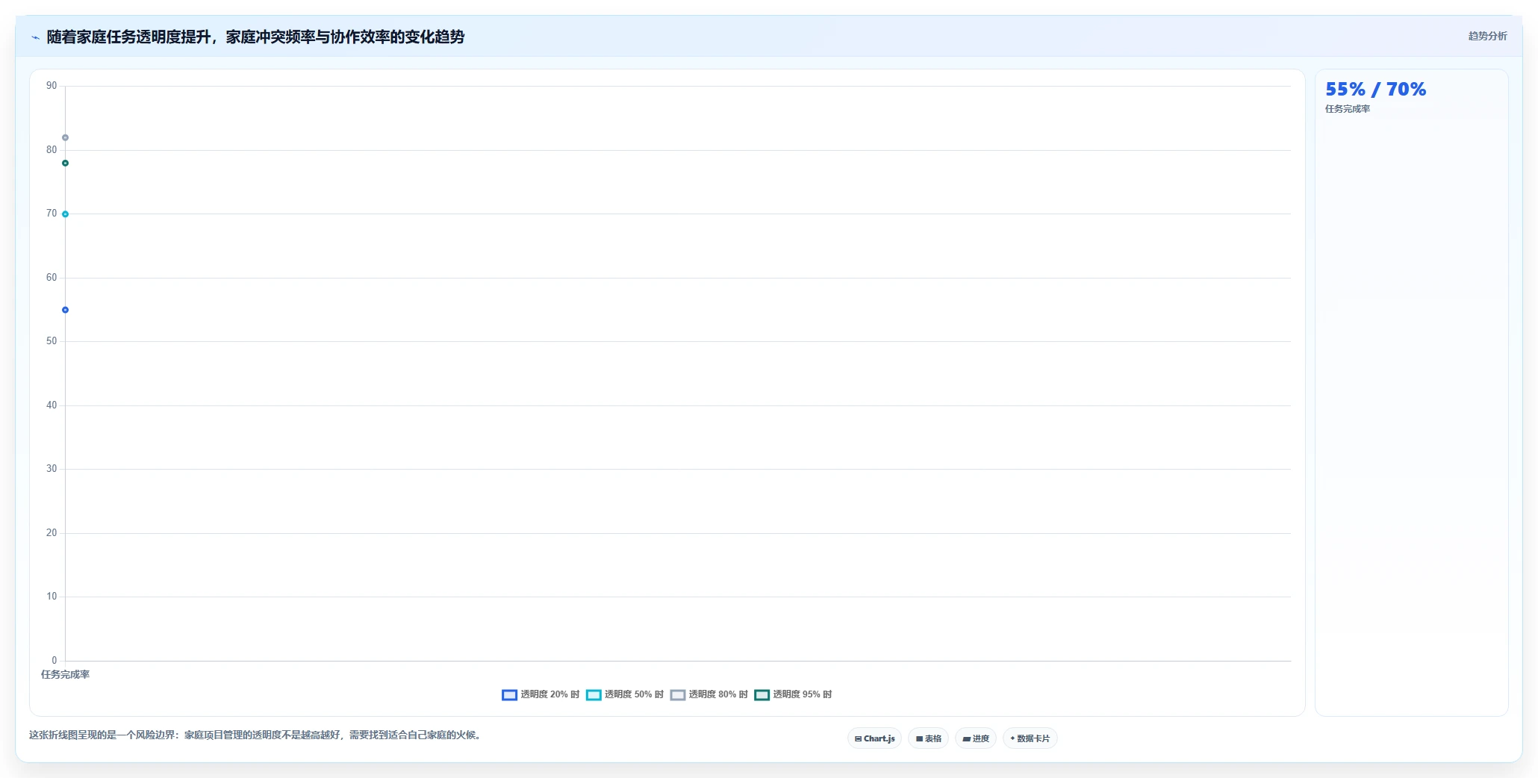Toggle the 透明度 95% 时 legend item
The width and height of the screenshot is (1538, 778).
pyautogui.click(x=793, y=694)
